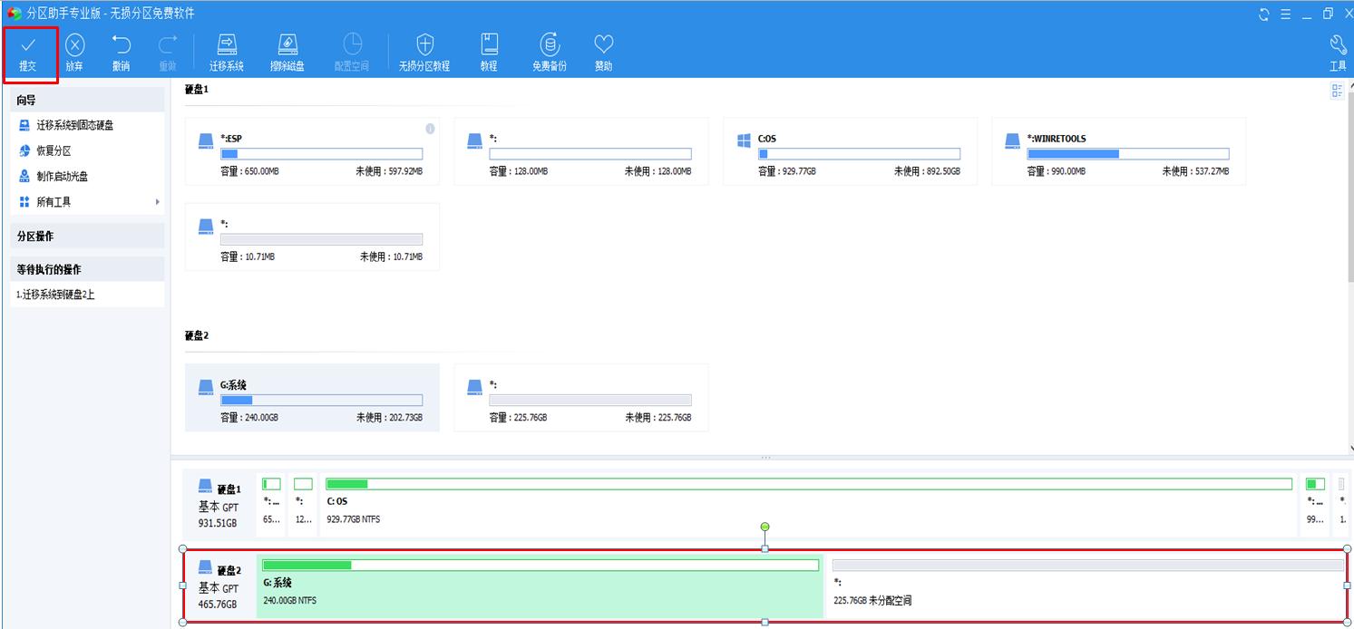
Task: Select 硬盘1 basic GPT label in disk map
Action: [x=219, y=505]
